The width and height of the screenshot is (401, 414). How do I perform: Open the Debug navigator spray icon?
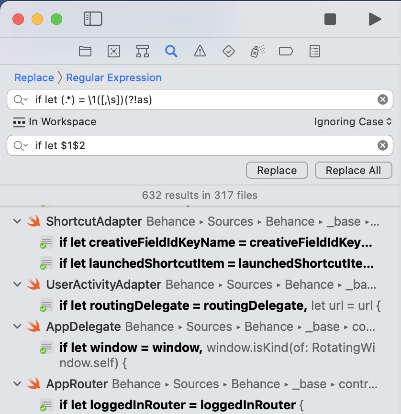[257, 51]
